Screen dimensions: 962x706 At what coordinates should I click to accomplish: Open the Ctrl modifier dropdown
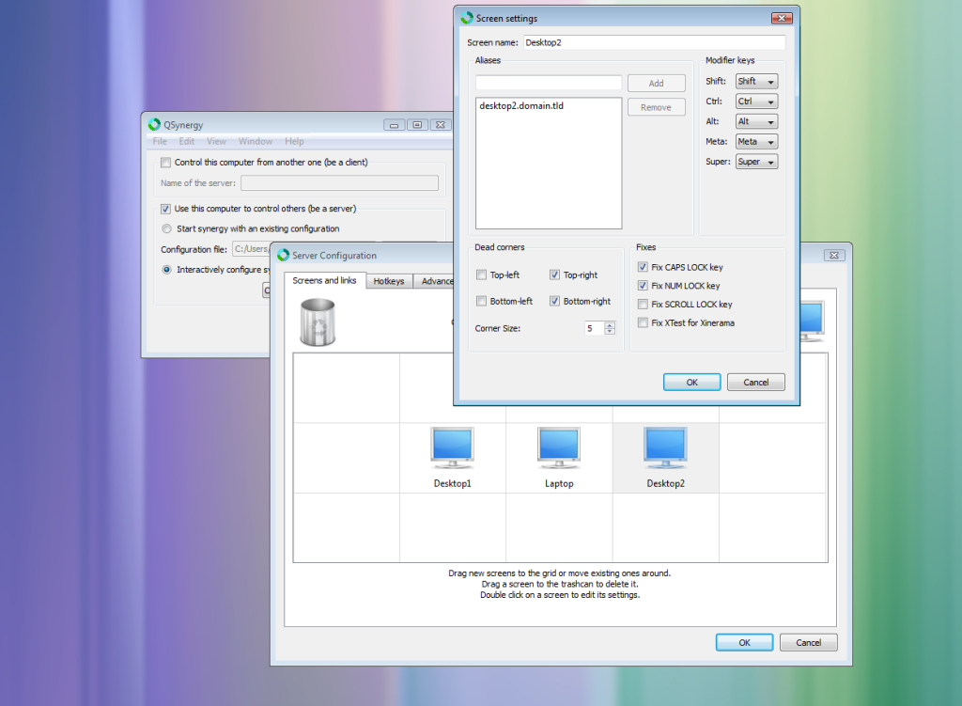tap(756, 102)
